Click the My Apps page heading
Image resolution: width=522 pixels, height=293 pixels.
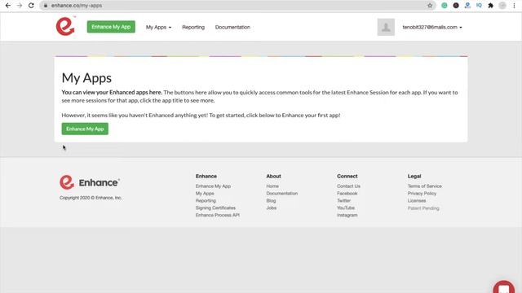tap(86, 78)
